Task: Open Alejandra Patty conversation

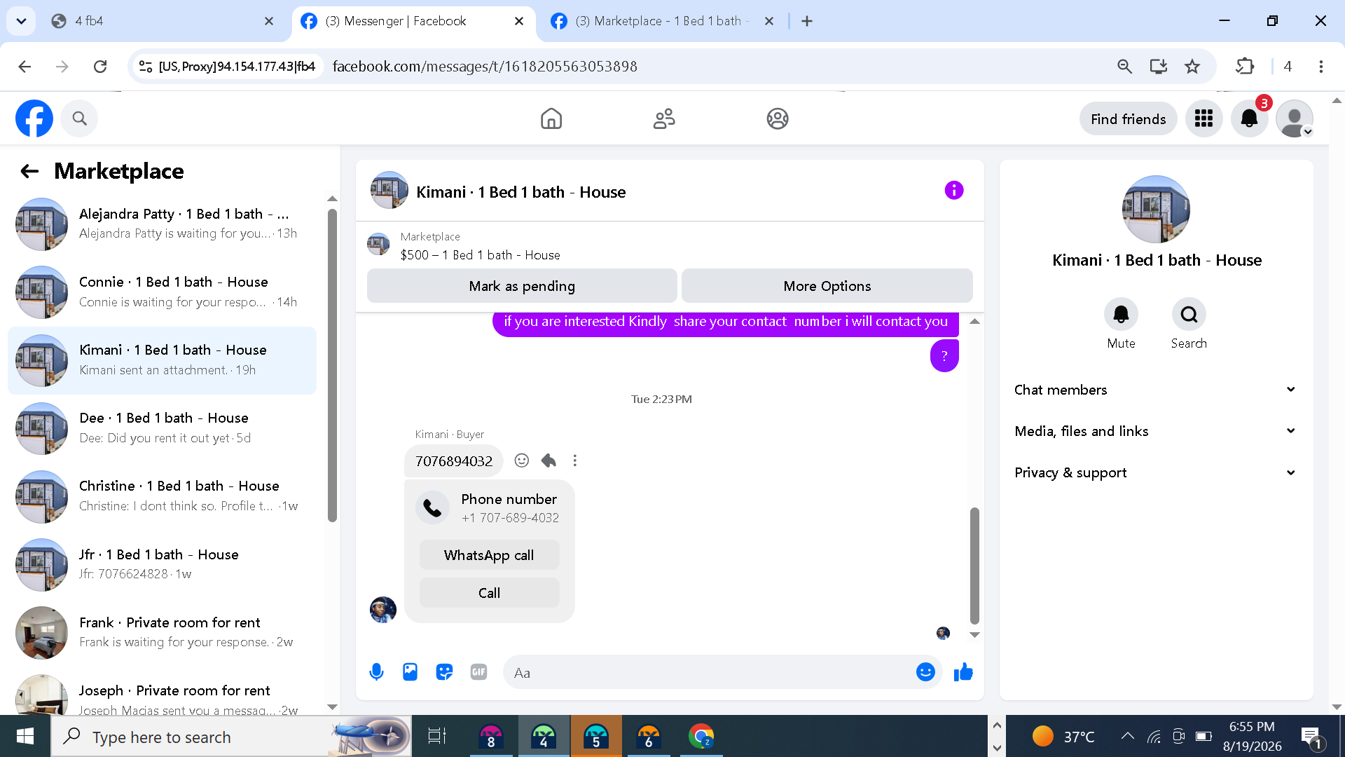Action: [163, 224]
